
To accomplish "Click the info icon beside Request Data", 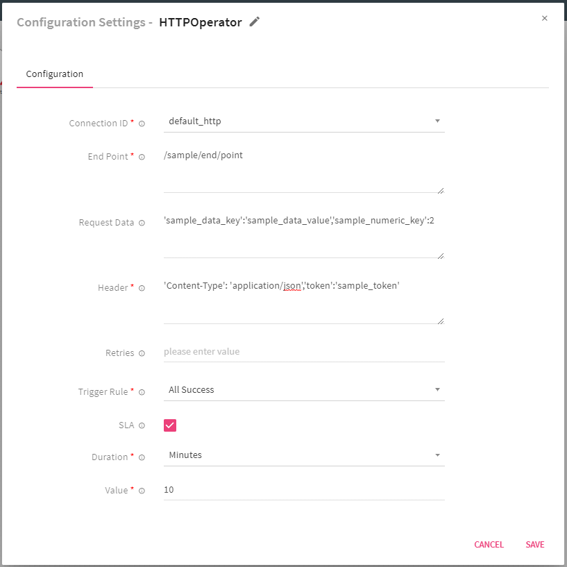I will [142, 222].
